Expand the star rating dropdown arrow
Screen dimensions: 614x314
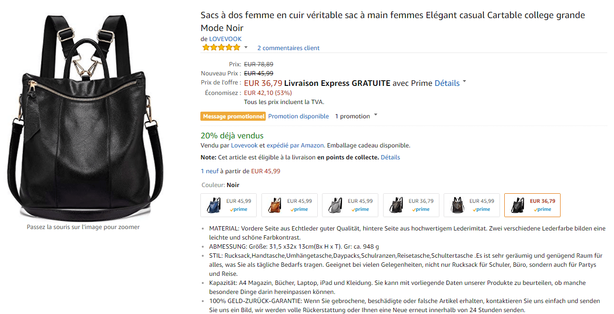click(246, 47)
